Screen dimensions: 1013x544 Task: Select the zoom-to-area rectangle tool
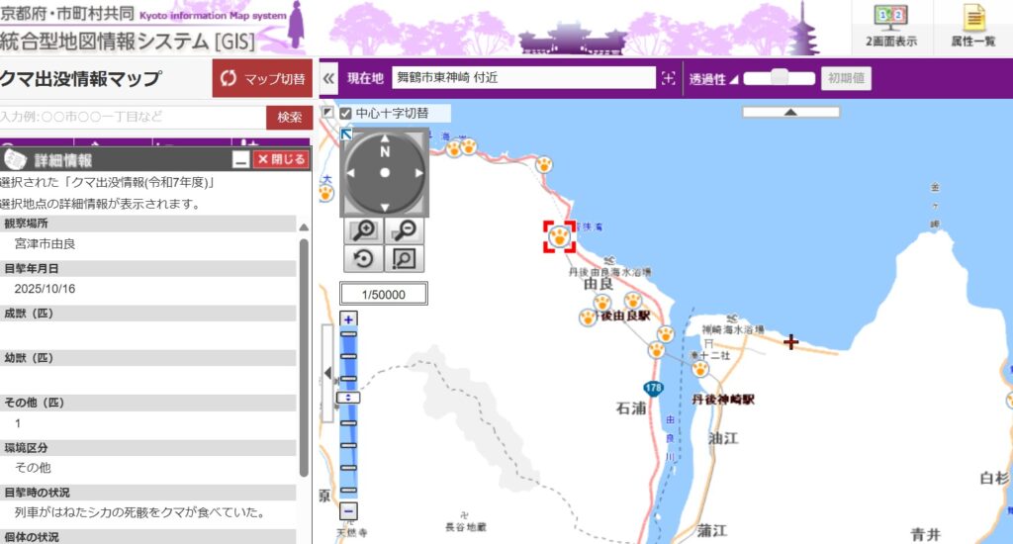pyautogui.click(x=404, y=259)
